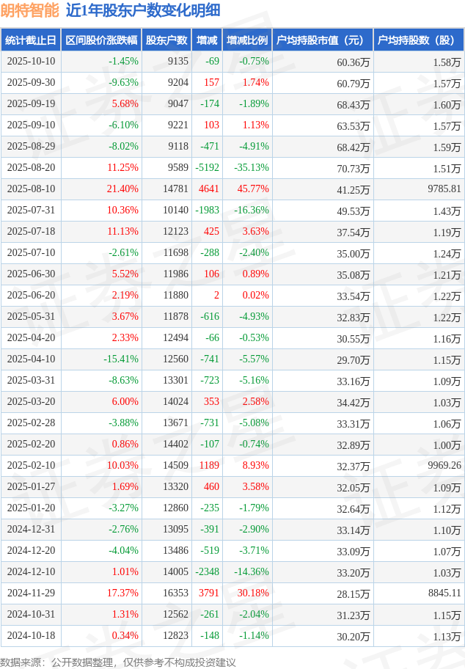
Task: Click the -15.41% price change cell
Action: [120, 359]
